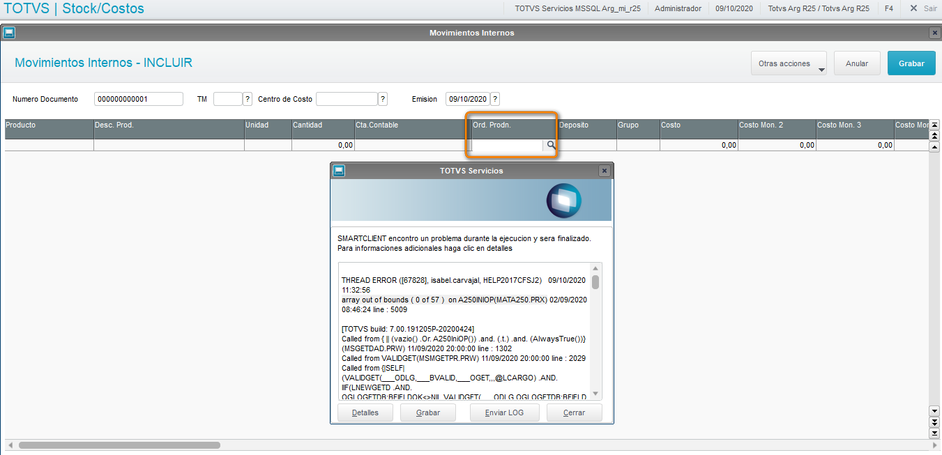
Task: Click the Cantidad cell showing 0,00
Action: pos(323,145)
